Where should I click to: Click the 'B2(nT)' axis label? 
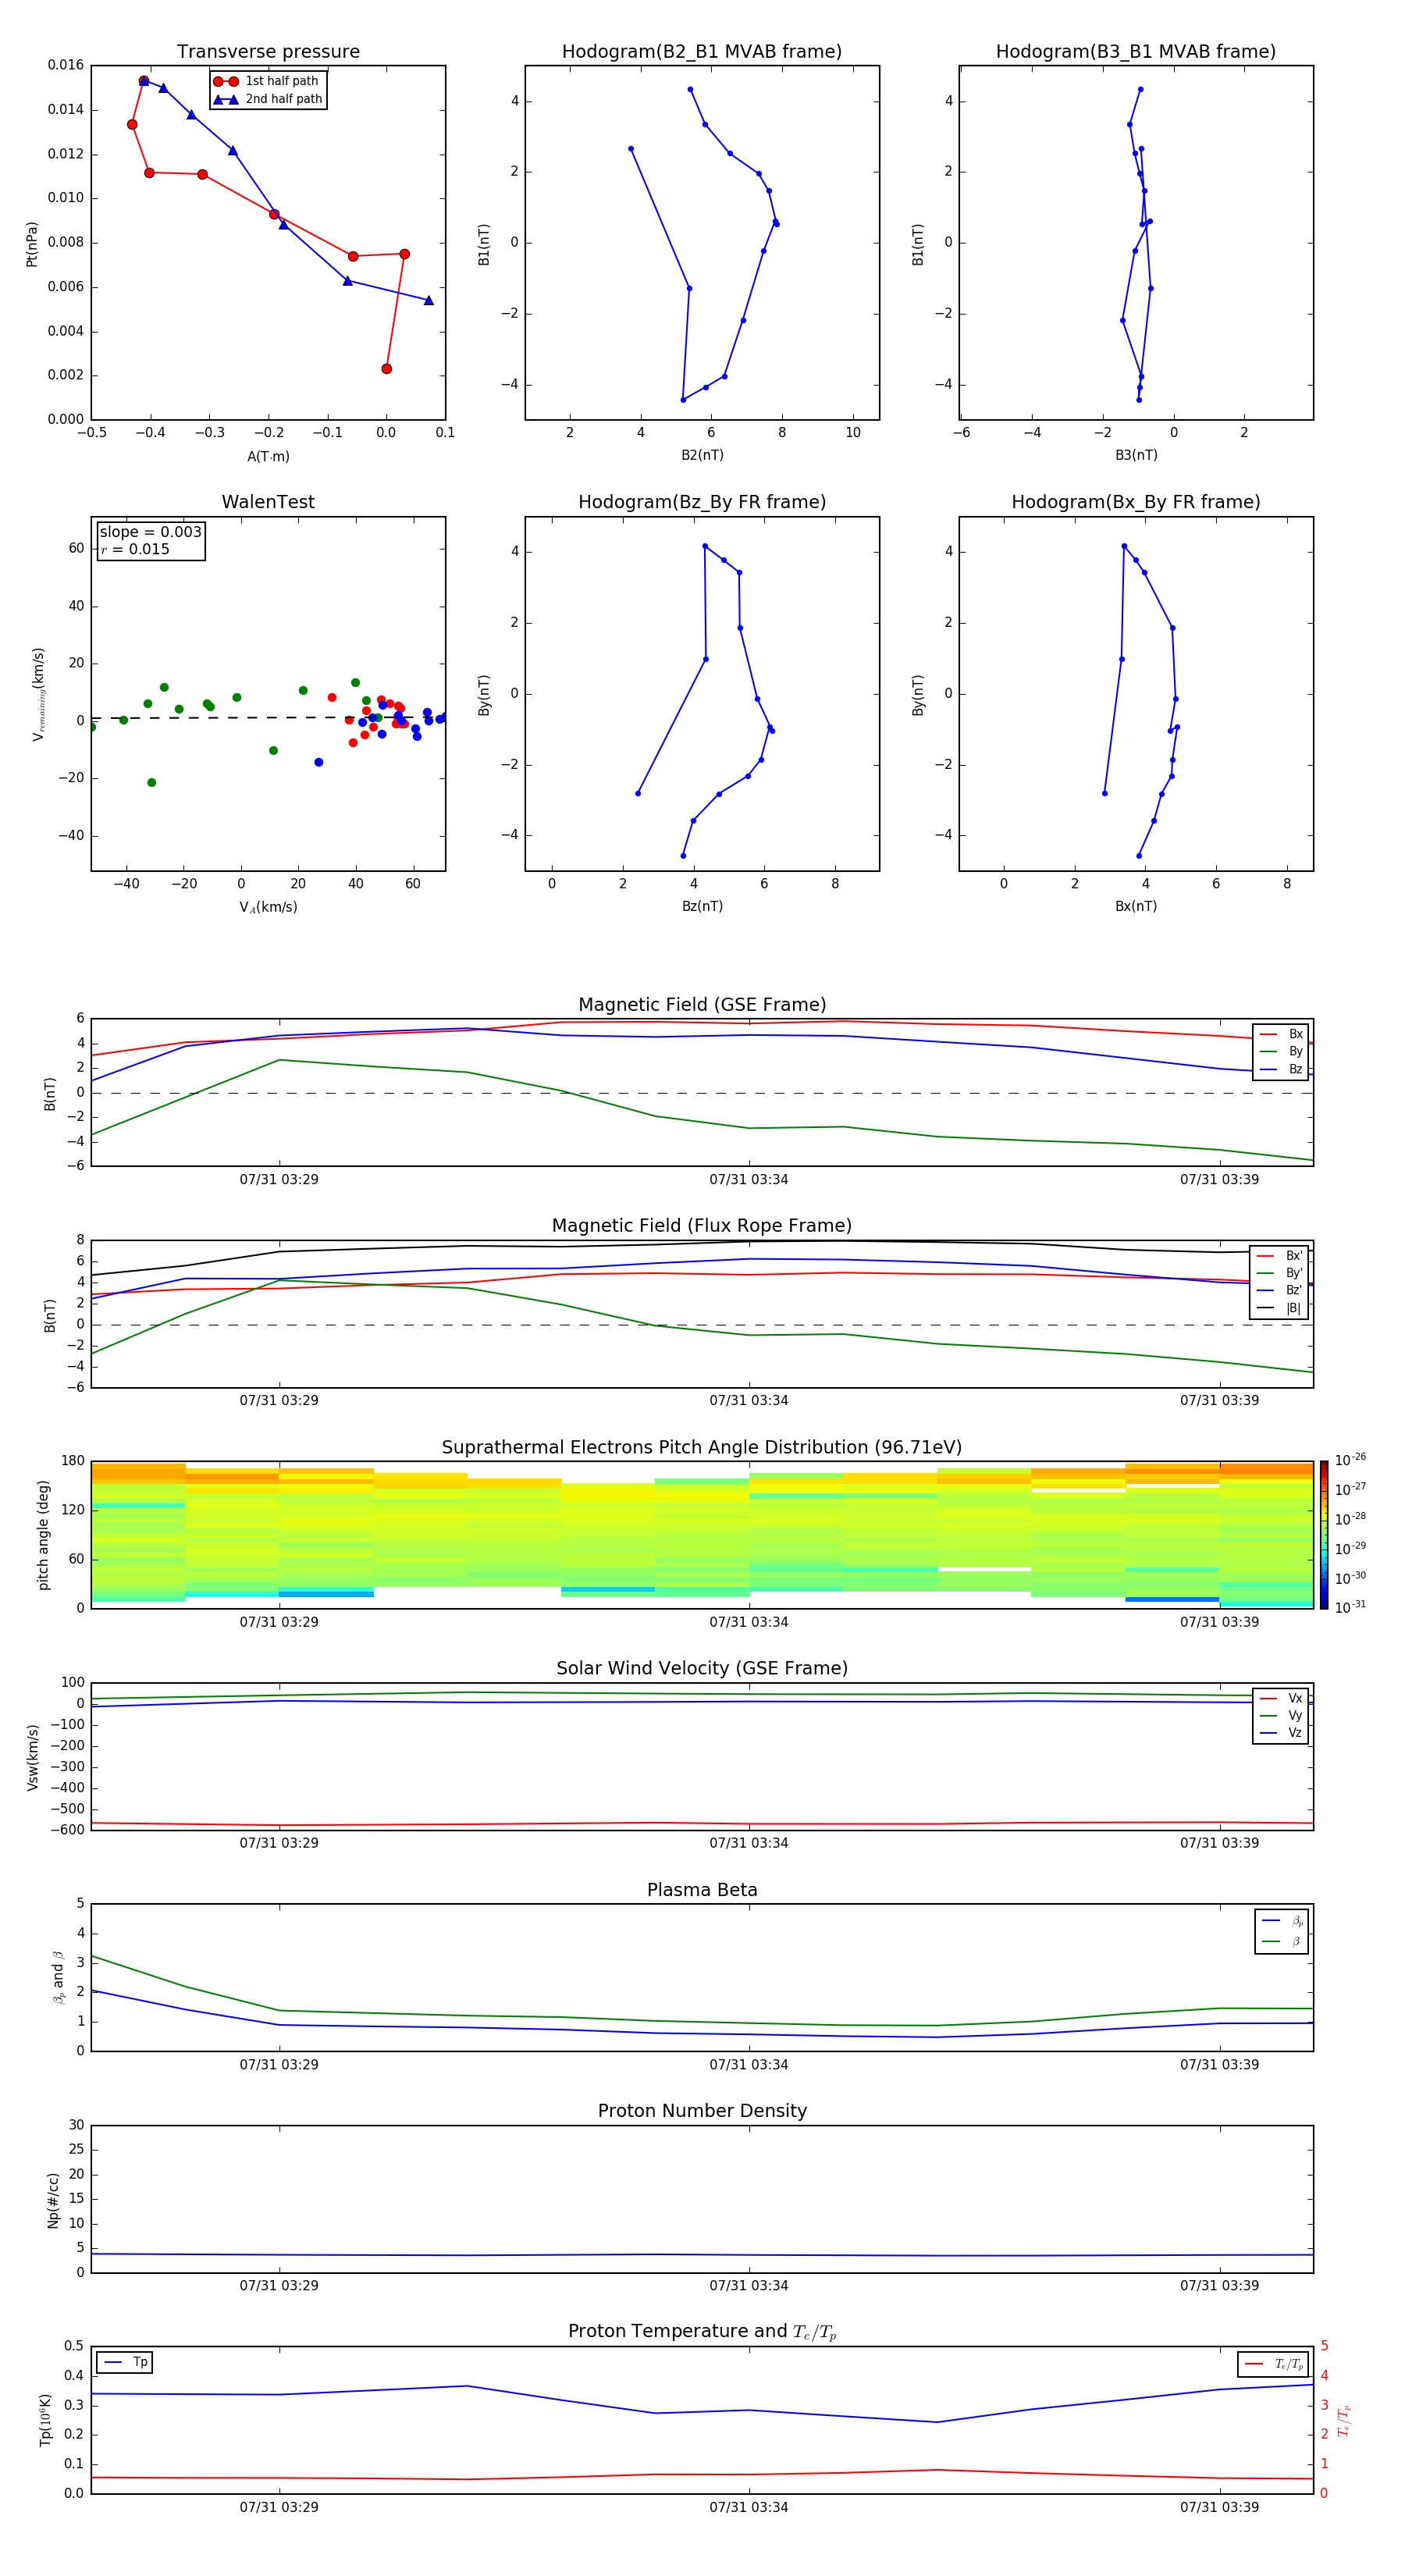click(702, 455)
